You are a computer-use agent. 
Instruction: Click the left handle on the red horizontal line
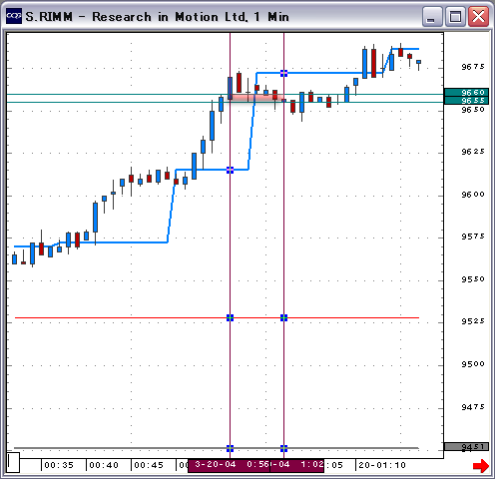(x=230, y=317)
